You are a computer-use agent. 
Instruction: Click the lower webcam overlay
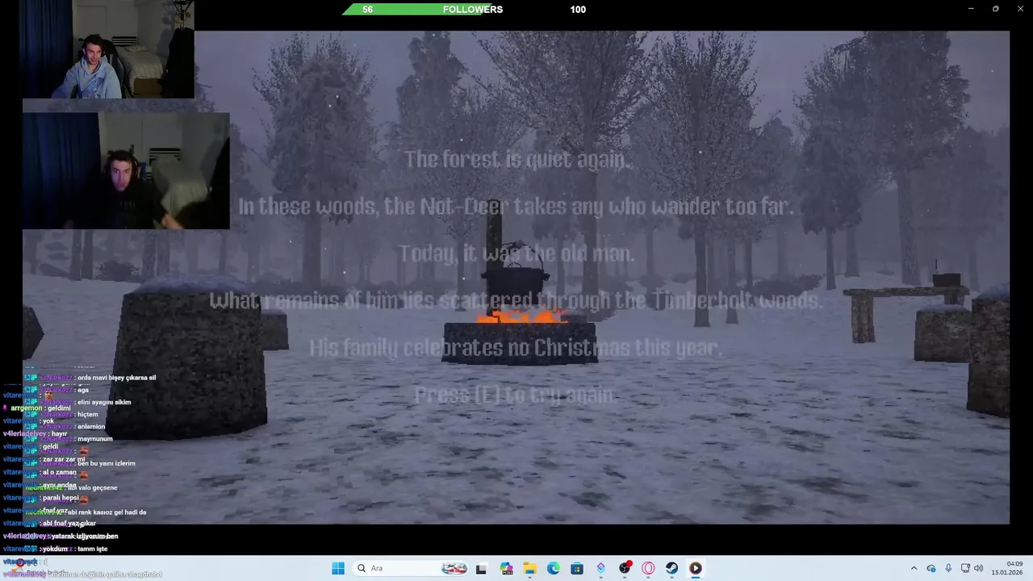click(x=126, y=171)
